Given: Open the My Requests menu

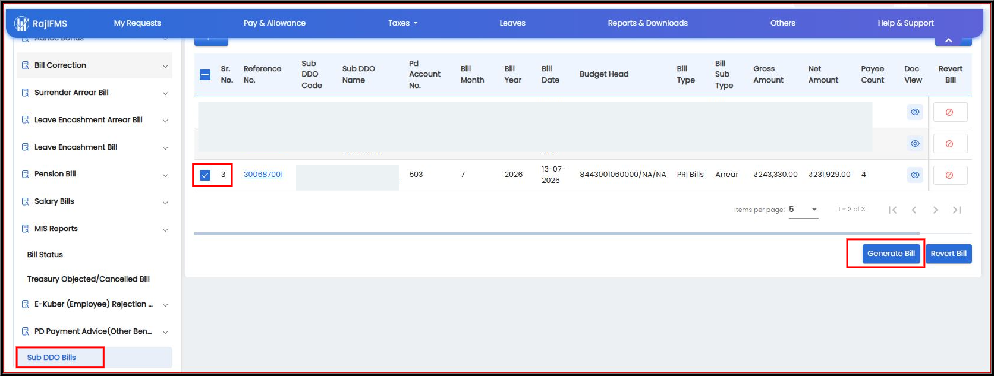Looking at the screenshot, I should click(x=137, y=23).
